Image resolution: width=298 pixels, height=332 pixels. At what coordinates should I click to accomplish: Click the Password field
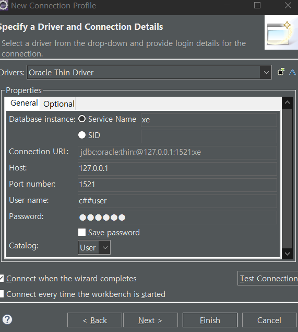click(177, 217)
